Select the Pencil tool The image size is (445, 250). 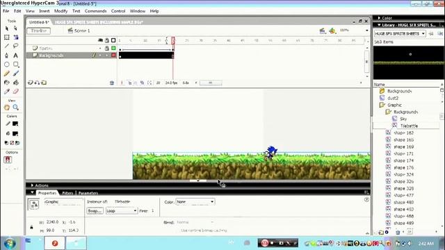tap(7, 74)
